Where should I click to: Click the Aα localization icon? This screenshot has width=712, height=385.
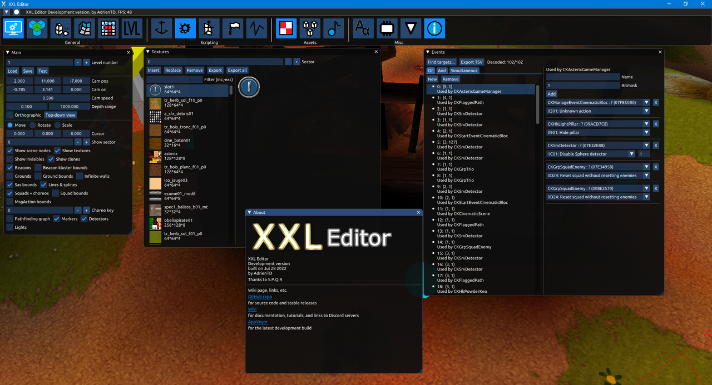click(x=363, y=28)
